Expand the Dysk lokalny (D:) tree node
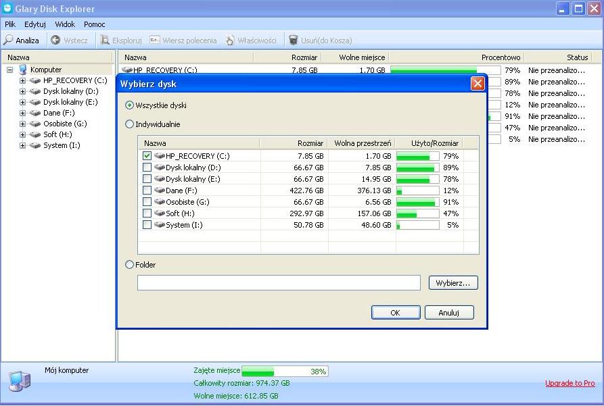The width and height of the screenshot is (604, 406). tap(22, 91)
